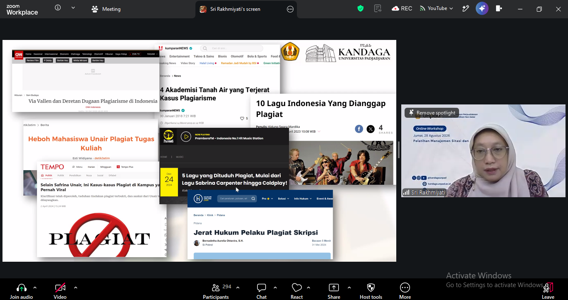Open the Tempo Menu button
The image size is (568, 300).
pos(77,167)
